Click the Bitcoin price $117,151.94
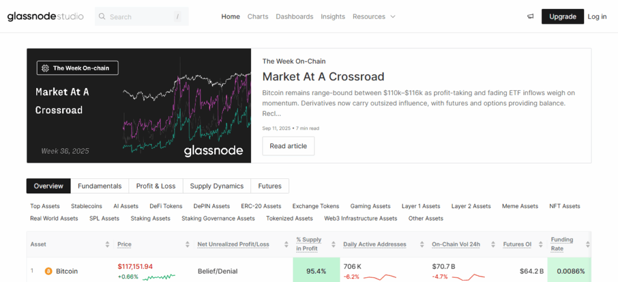618x282 pixels. pyautogui.click(x=135, y=266)
